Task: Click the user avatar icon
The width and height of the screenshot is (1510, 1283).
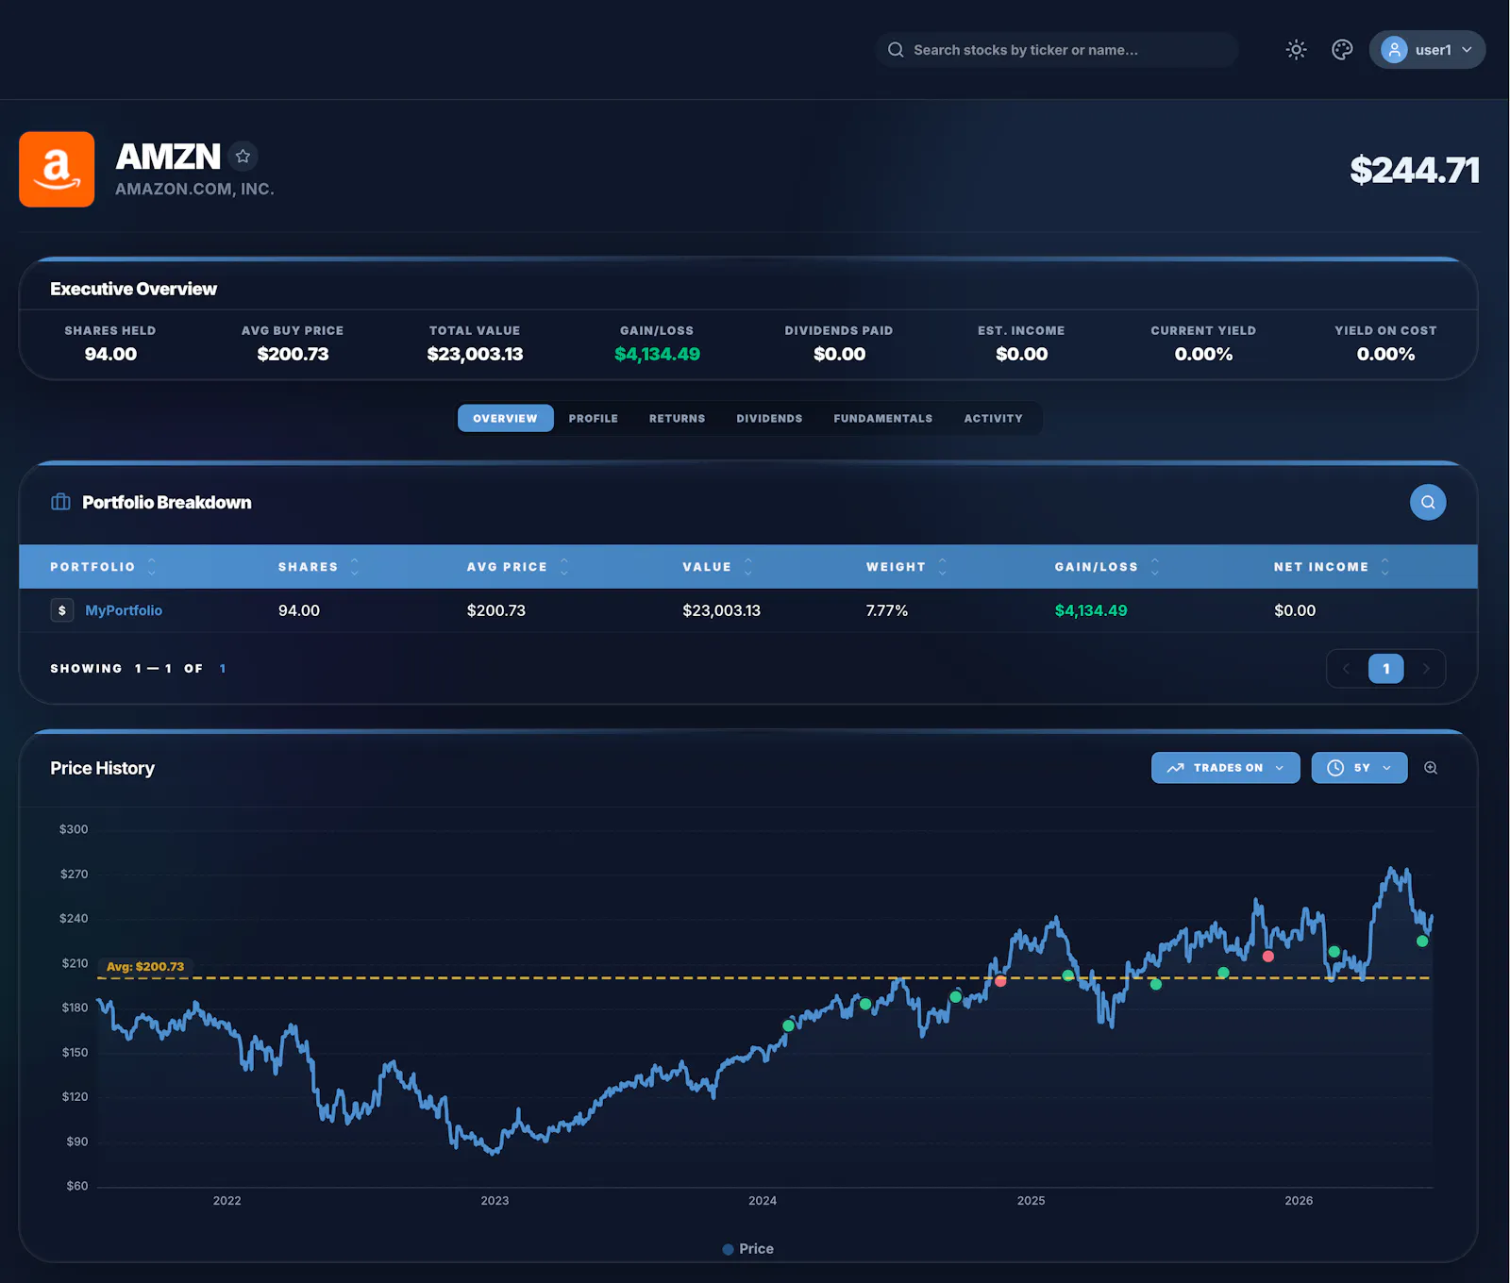Action: click(1394, 50)
